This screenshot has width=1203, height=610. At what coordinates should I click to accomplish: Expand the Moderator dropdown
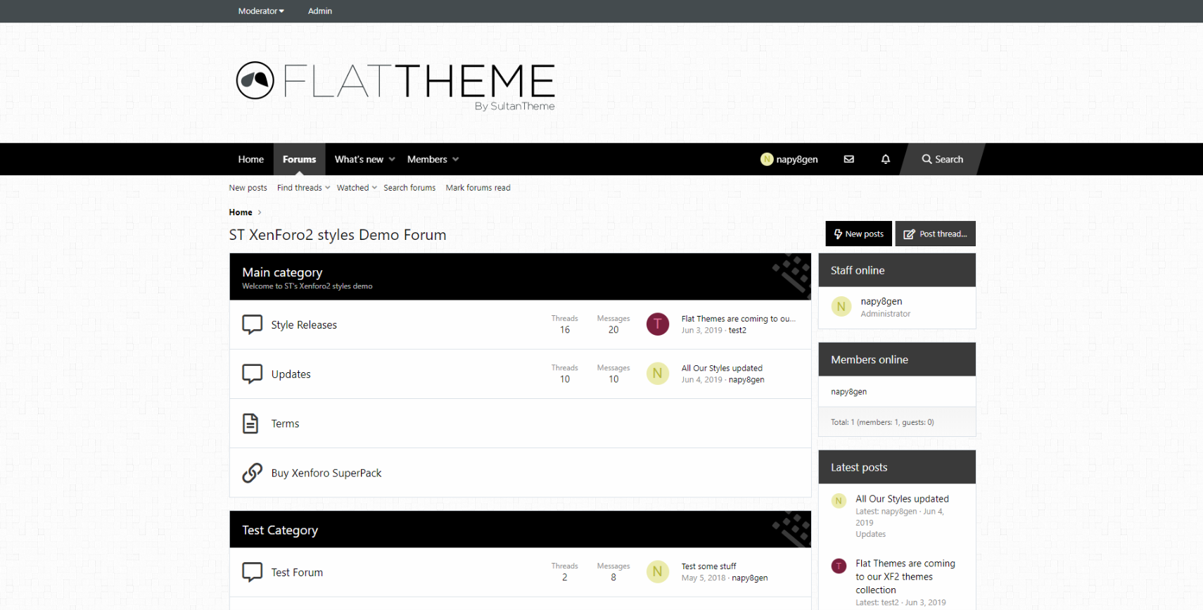[x=261, y=11]
